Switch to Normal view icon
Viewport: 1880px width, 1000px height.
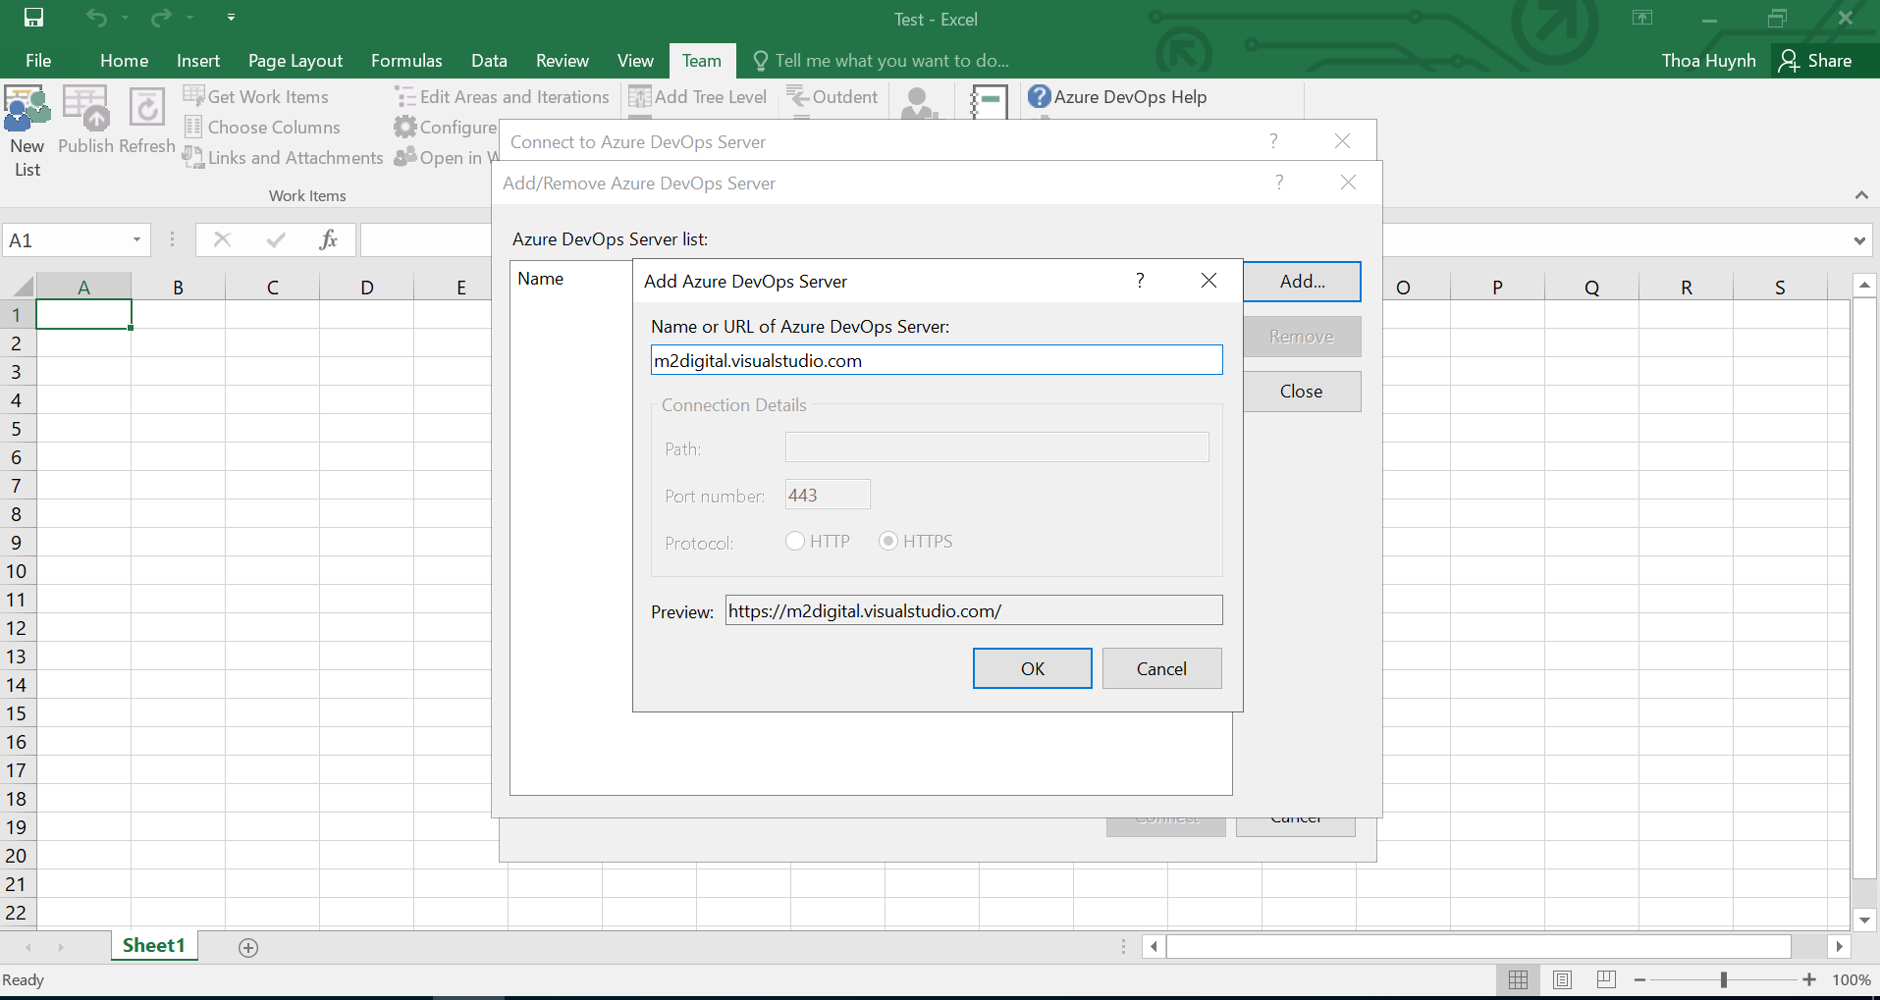[x=1519, y=979]
